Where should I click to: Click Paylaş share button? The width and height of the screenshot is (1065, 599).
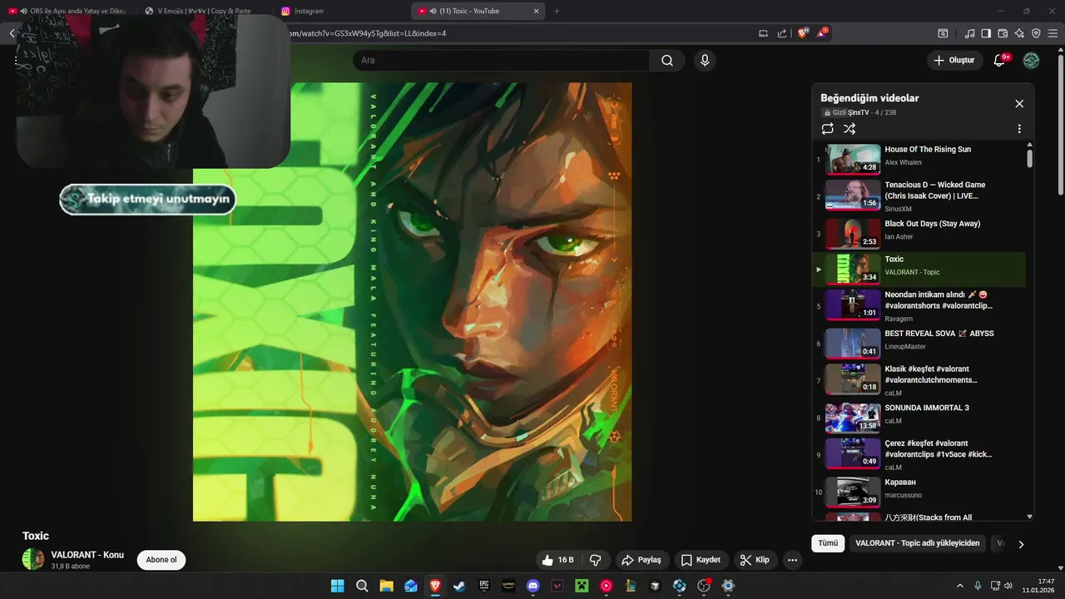pos(641,560)
